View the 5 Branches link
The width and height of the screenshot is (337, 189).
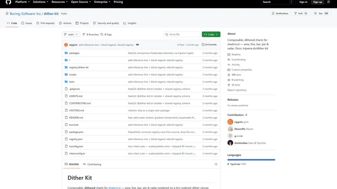[x=91, y=34]
